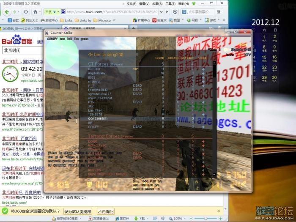
Task: Focus the Baidu 北京时间 search field
Action: (x=23, y=50)
